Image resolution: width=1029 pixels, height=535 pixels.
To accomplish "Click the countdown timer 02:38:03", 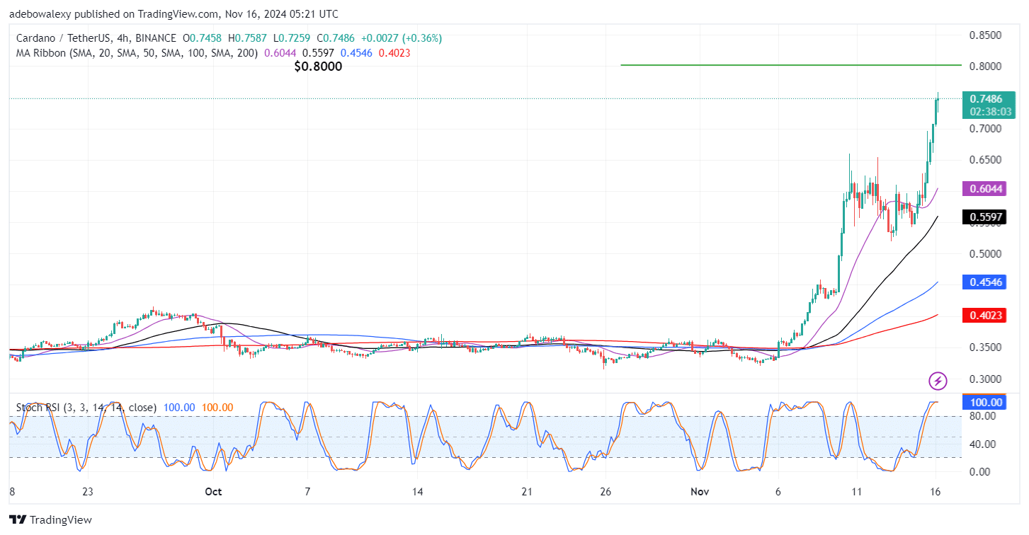I will click(x=991, y=112).
